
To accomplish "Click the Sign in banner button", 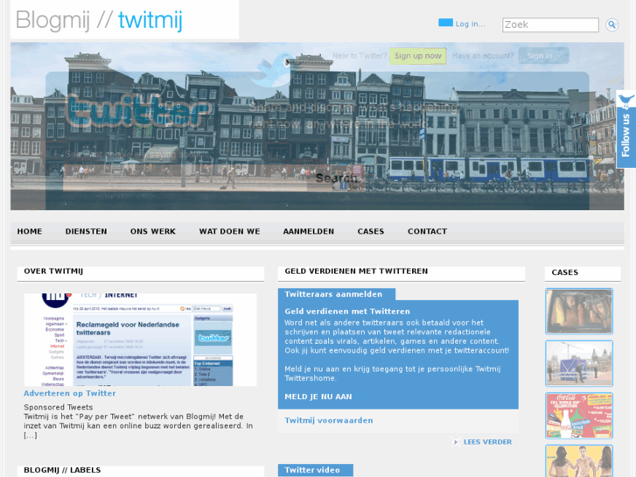I will tap(543, 56).
